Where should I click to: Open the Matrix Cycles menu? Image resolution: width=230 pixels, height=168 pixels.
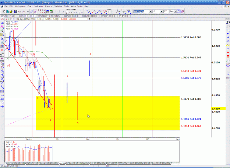point(77,6)
